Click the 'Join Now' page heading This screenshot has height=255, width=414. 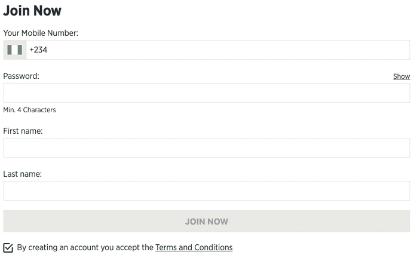tap(32, 11)
